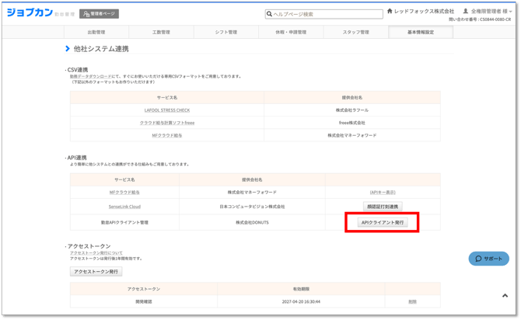Open the サポート chat bubble
The image size is (521, 320).
[488, 259]
